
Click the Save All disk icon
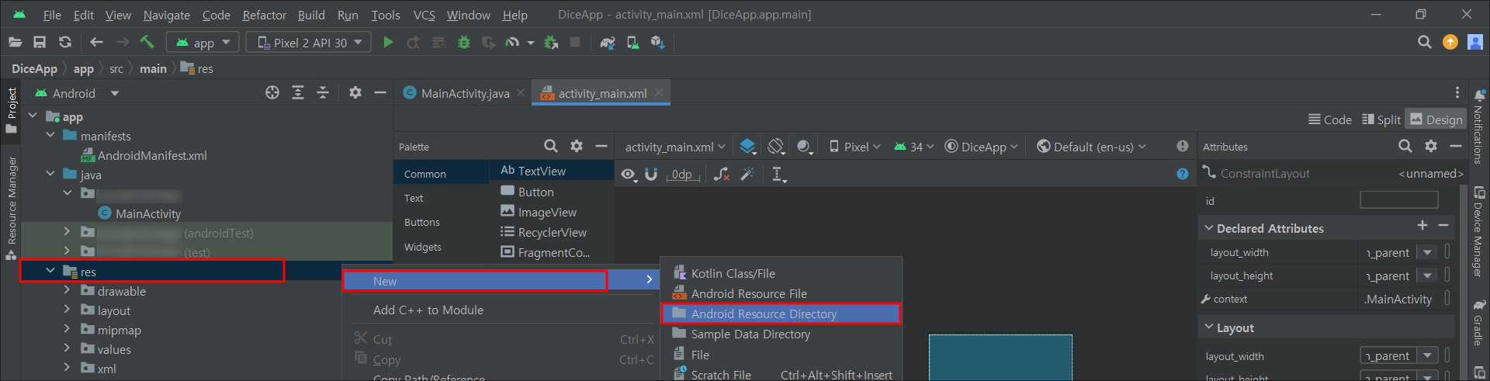(40, 42)
